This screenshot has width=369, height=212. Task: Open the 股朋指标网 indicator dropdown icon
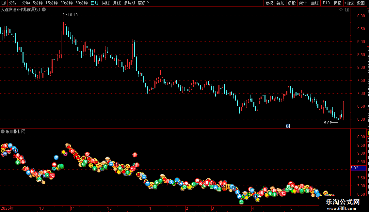(x=3, y=132)
